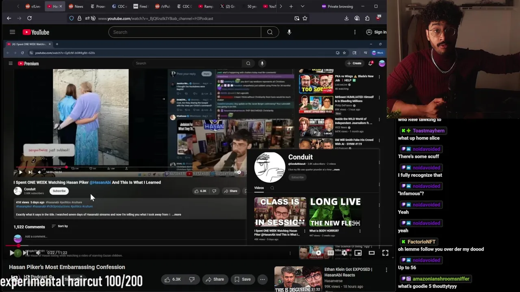Open a new Firefox tab
The image size is (520, 292).
[291, 6]
